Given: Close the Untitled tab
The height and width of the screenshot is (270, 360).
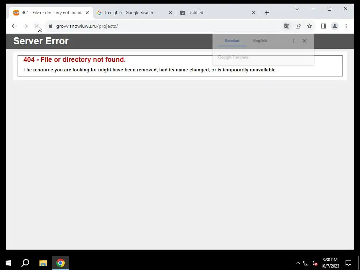Looking at the screenshot, I should [x=253, y=13].
